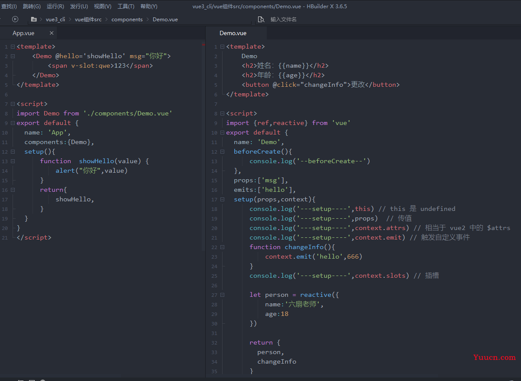Image resolution: width=521 pixels, height=381 pixels.
Task: Collapse setup(props,context) at Demo.vue line 17
Action: [222, 199]
